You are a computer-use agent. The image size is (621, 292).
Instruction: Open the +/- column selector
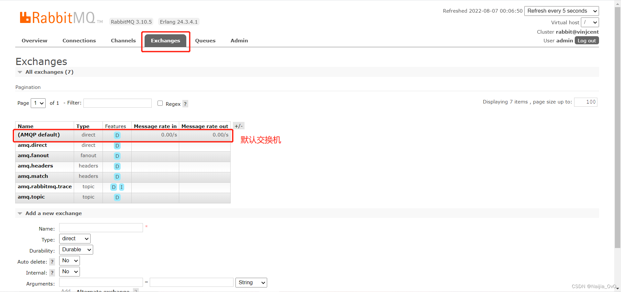pyautogui.click(x=239, y=126)
